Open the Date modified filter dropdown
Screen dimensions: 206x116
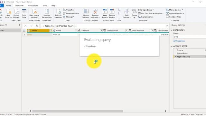tap(152, 31)
